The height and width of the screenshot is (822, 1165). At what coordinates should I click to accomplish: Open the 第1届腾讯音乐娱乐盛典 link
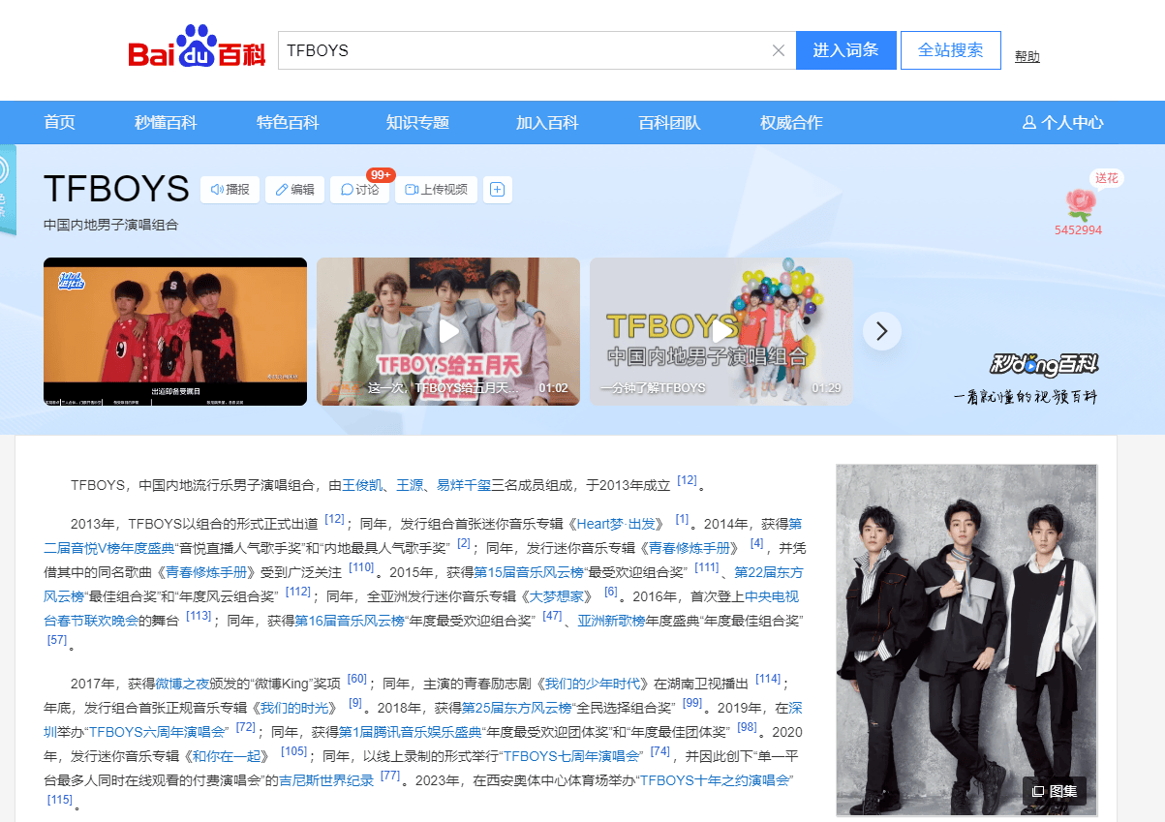[411, 731]
